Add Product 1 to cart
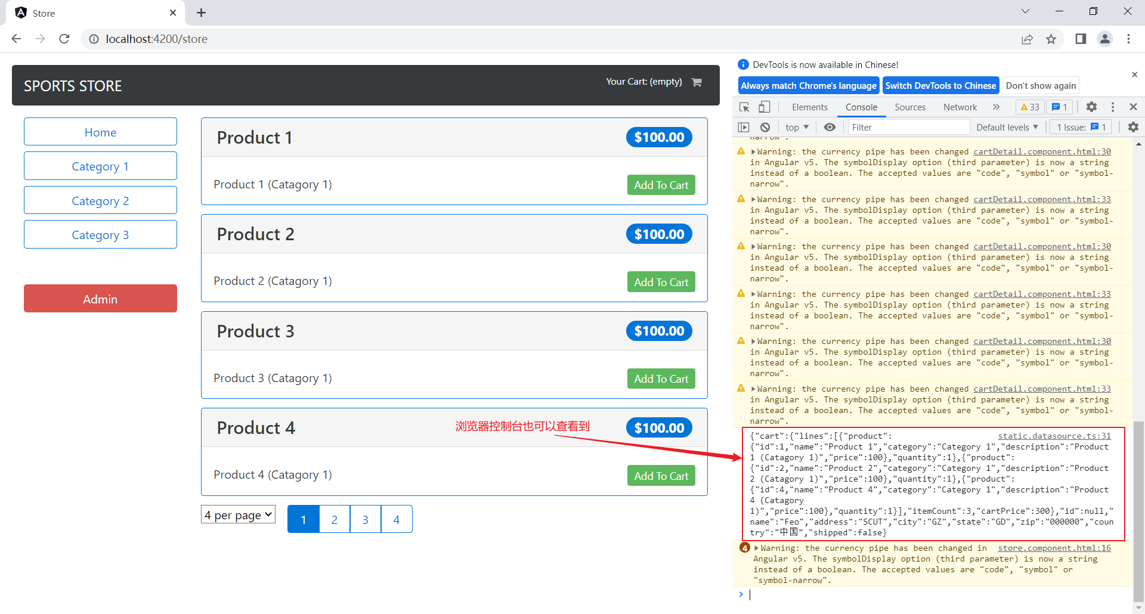This screenshot has width=1145, height=614. coord(661,185)
